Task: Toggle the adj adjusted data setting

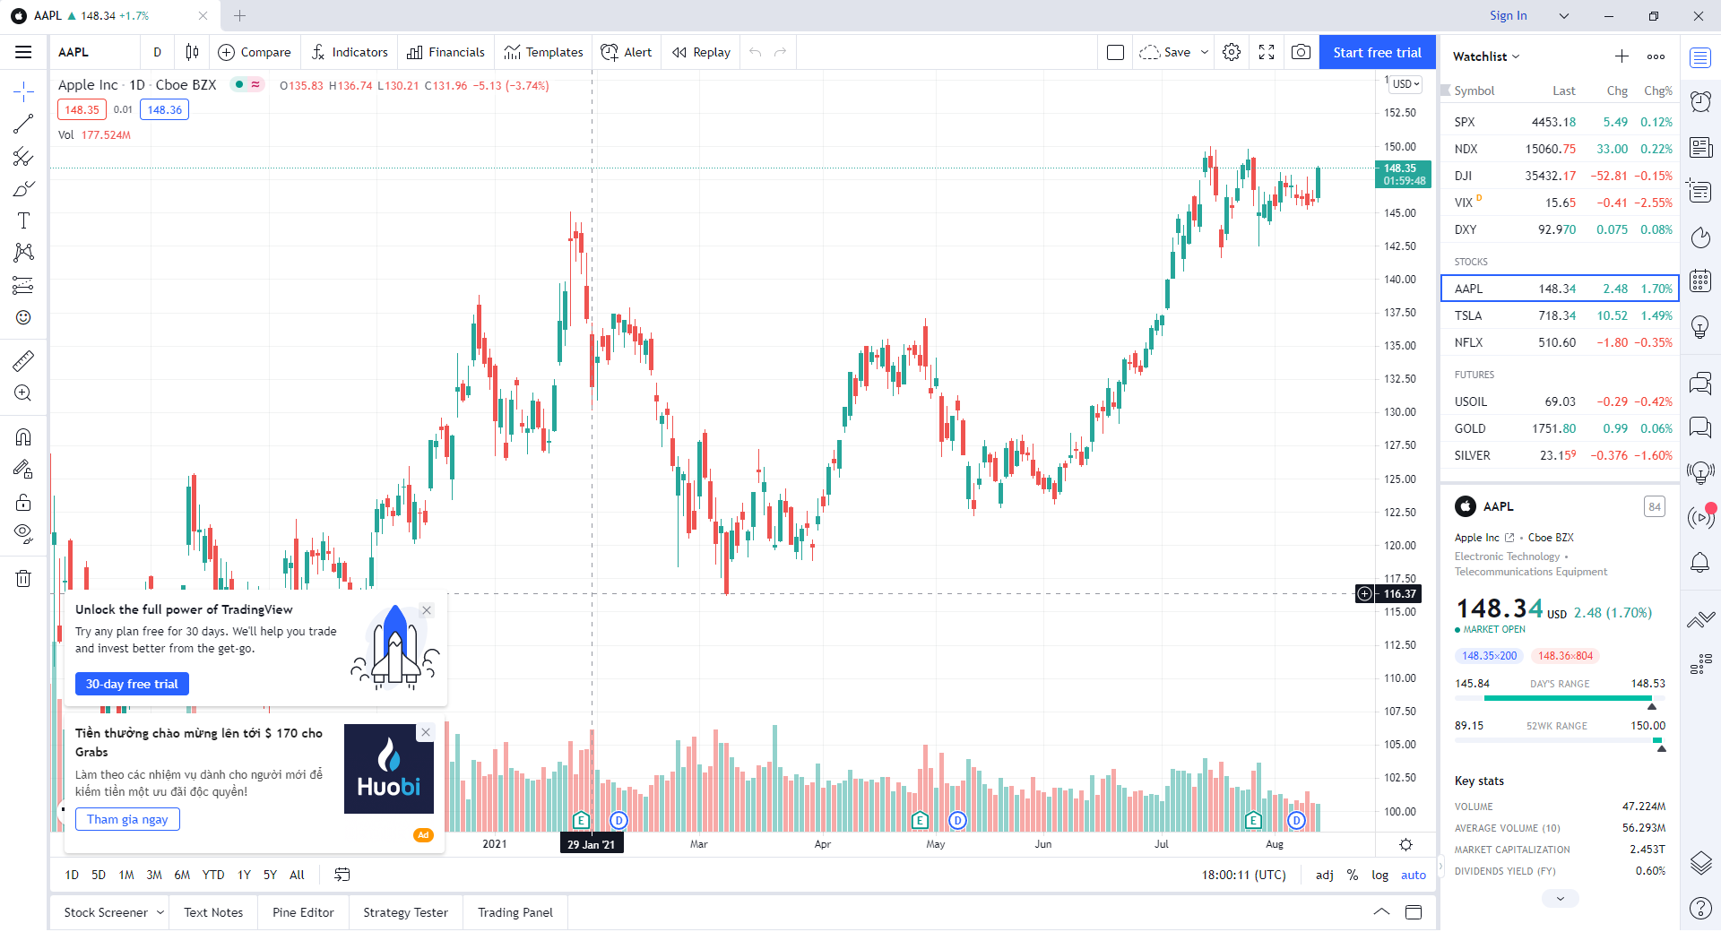Action: pyautogui.click(x=1324, y=875)
